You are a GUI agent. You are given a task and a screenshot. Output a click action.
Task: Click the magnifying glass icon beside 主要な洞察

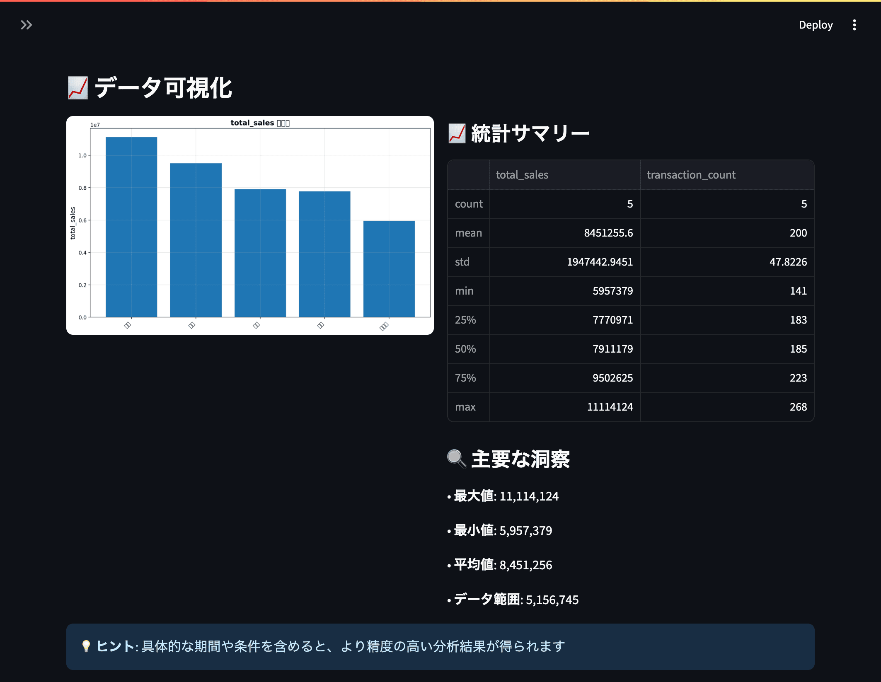click(x=456, y=459)
